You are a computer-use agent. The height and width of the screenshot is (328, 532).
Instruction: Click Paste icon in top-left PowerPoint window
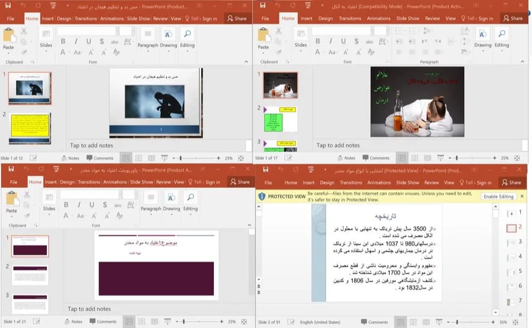[9, 35]
